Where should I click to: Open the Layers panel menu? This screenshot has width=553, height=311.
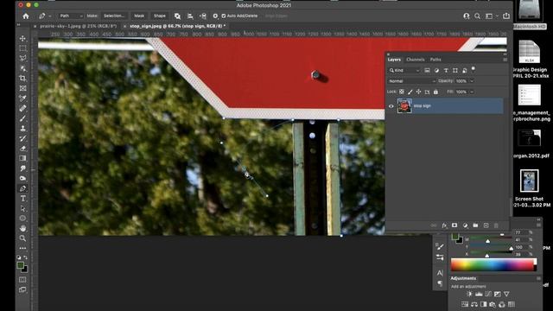[x=505, y=60]
